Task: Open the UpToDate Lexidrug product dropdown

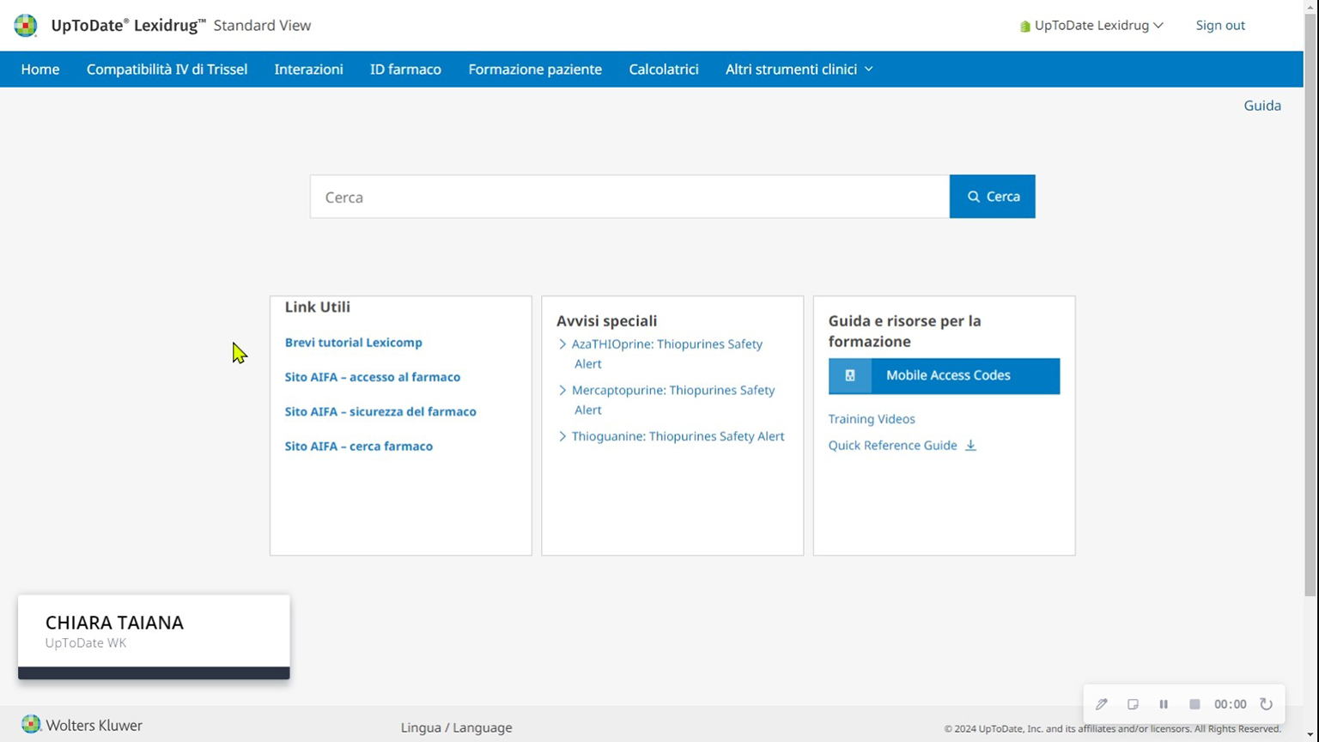Action: 1091,26
